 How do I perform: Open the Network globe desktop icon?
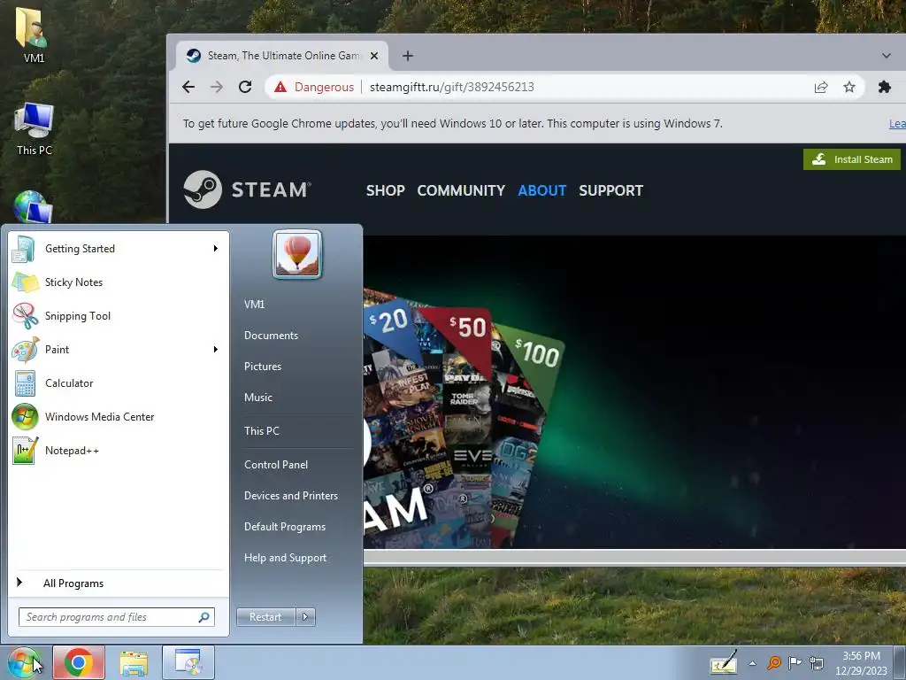[33, 207]
